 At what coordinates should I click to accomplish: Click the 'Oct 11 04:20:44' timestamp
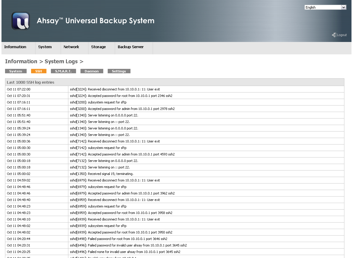pyautogui.click(x=19, y=239)
